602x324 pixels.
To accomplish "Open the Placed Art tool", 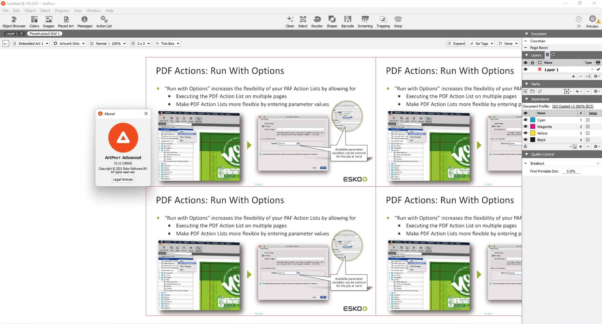I will click(x=66, y=22).
